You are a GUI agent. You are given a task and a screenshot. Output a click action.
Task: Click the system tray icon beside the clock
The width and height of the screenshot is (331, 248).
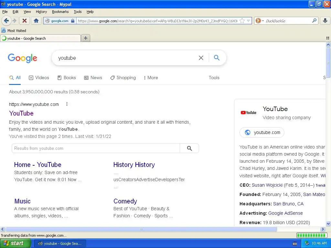click(307, 243)
